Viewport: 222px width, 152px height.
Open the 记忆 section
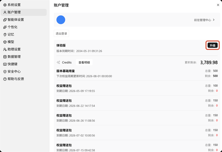click(24, 35)
